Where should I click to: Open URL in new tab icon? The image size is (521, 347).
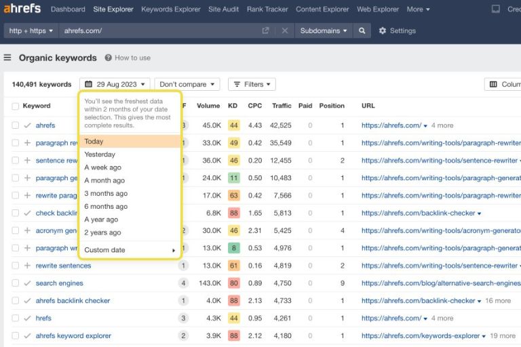[265, 30]
